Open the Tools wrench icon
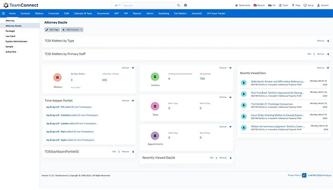 (x=280, y=5)
